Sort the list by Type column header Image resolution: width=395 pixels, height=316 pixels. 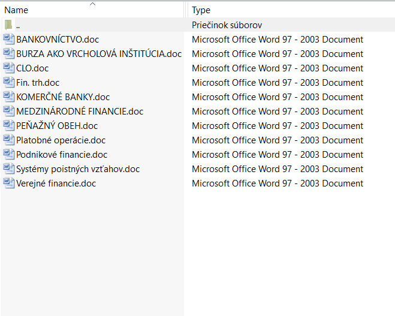[201, 10]
